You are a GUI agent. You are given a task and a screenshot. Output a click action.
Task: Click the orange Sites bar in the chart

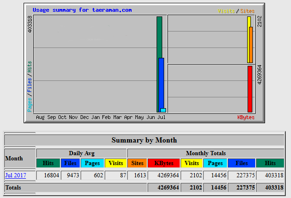coord(251,45)
